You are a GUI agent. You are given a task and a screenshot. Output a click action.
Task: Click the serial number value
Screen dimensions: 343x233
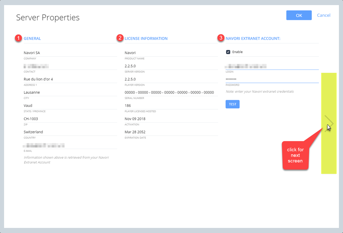(x=169, y=93)
